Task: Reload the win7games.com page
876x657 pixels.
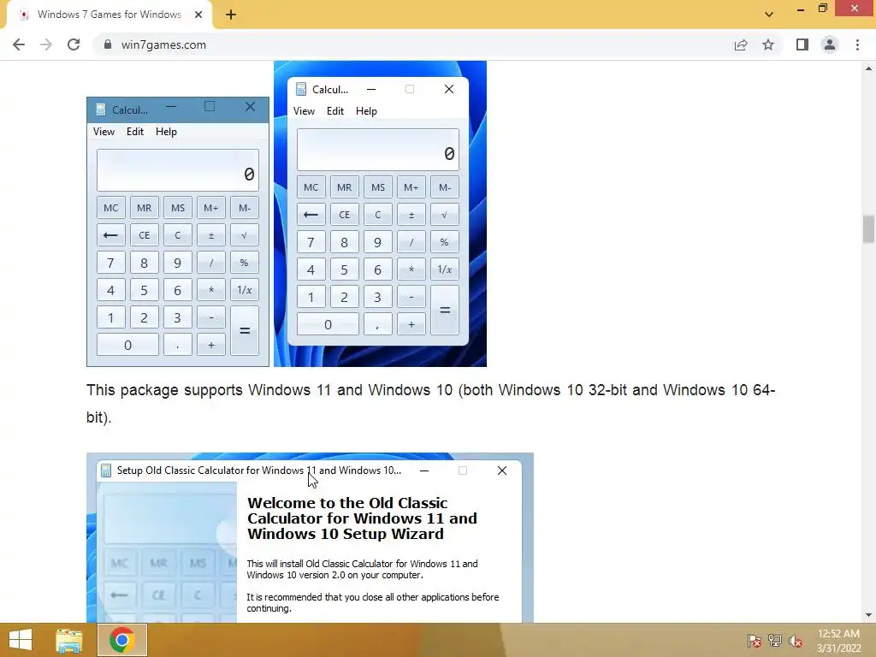Action: coord(74,44)
